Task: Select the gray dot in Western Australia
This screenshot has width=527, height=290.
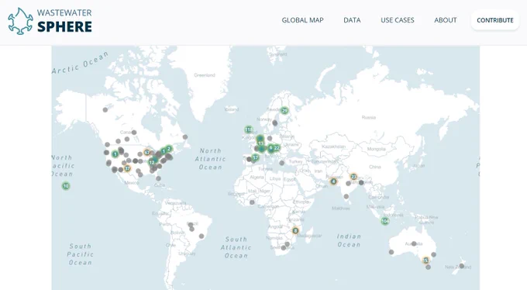Action: click(391, 252)
